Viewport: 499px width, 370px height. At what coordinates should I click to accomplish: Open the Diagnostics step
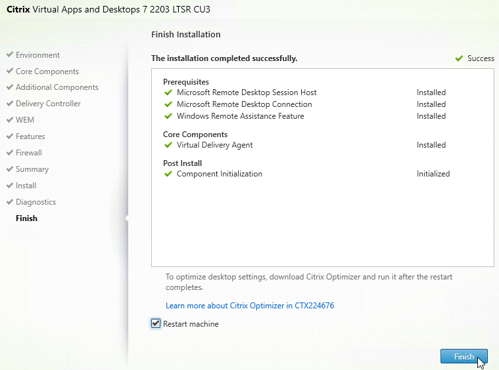pyautogui.click(x=36, y=202)
